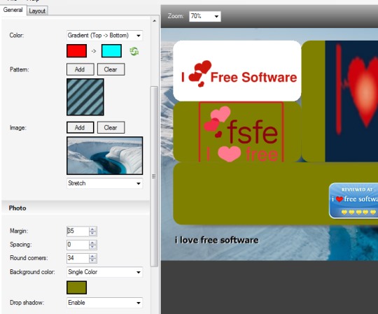Open the Color gradient type dropdown

coord(104,36)
